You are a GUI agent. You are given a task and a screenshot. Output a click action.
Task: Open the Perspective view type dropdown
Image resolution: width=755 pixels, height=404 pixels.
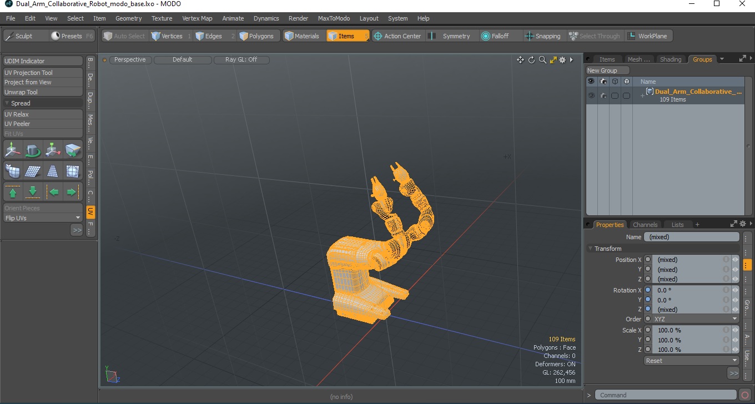[130, 60]
